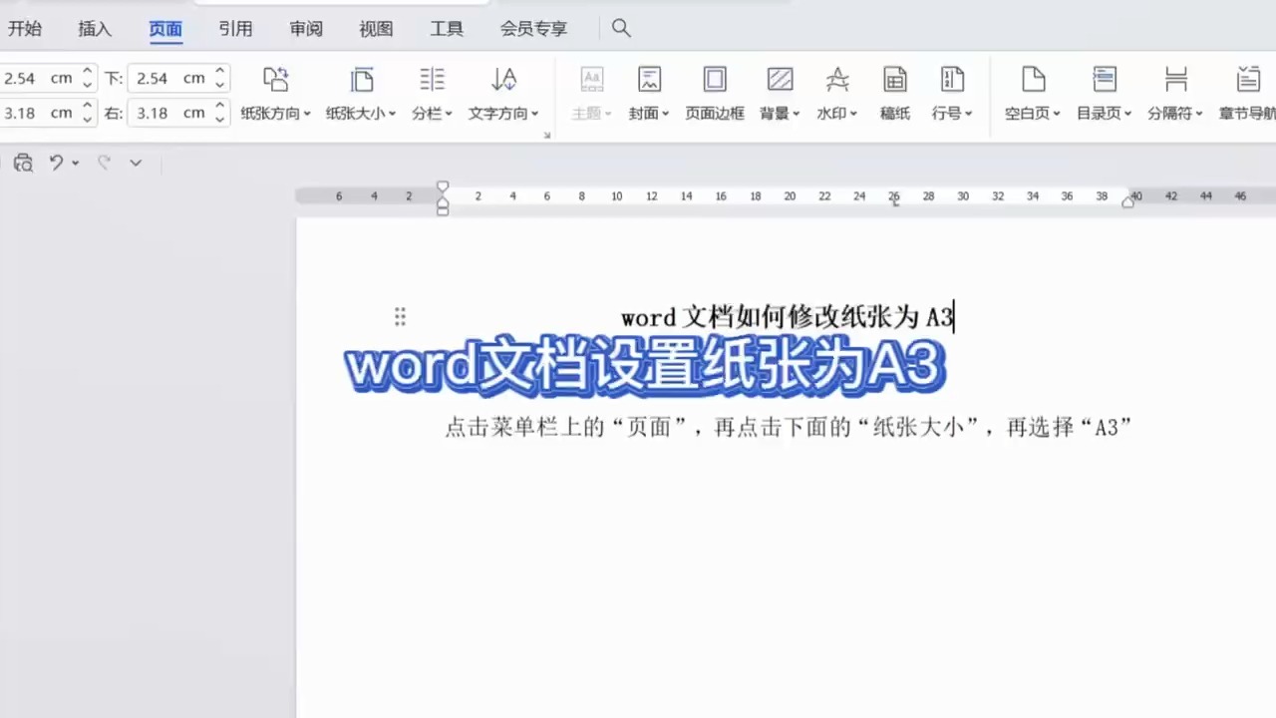Click the 行号 line numbers icon
1276x718 pixels.
[x=953, y=79]
